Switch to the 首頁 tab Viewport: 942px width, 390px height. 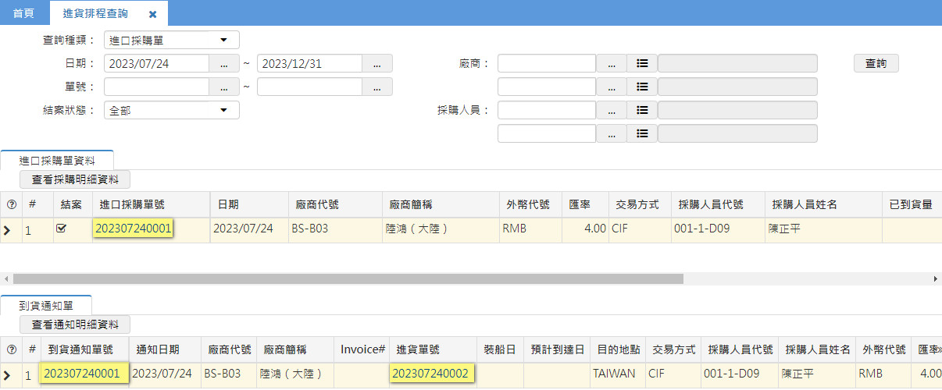[x=24, y=14]
